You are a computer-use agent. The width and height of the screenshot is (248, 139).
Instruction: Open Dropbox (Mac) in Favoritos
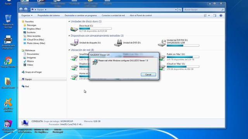point(34,29)
